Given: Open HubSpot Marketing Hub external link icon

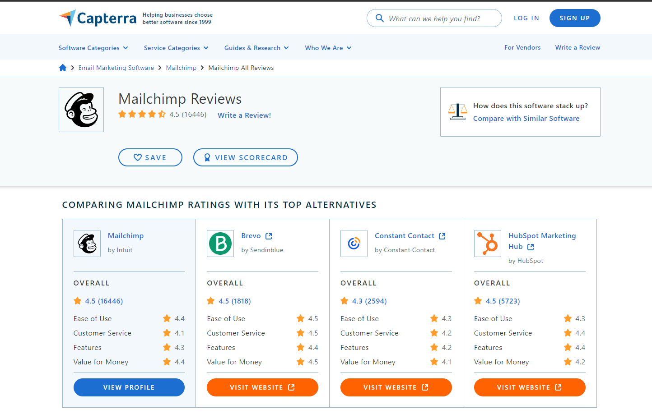Looking at the screenshot, I should (531, 247).
